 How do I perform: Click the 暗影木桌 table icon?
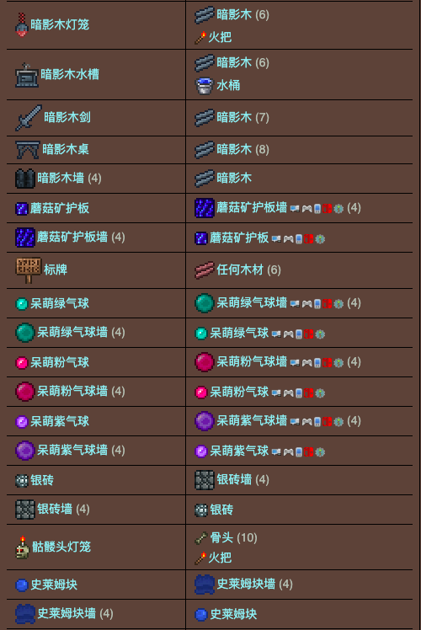tap(28, 149)
